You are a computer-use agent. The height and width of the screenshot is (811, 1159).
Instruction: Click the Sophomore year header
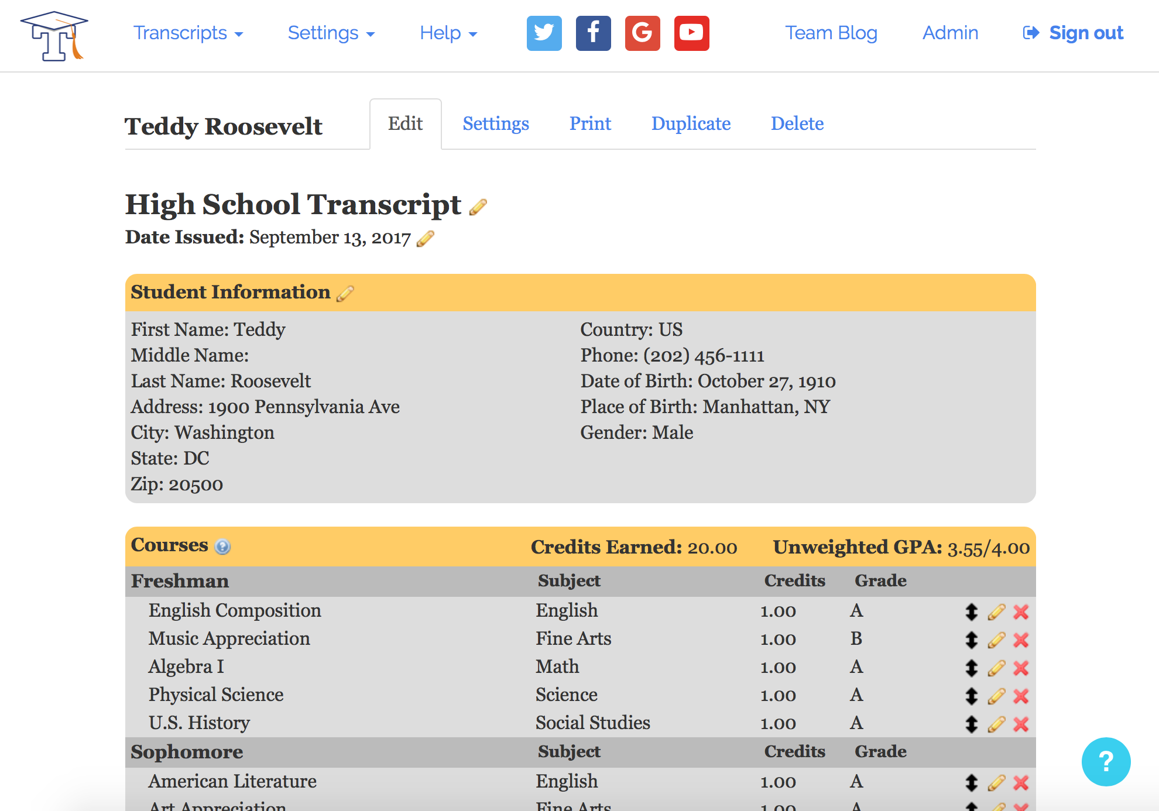click(187, 752)
